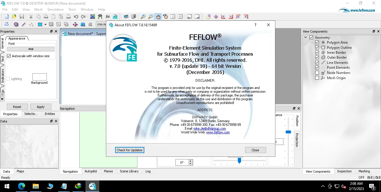
Task: Select the Add Lines tool
Action: pyautogui.click(x=24, y=25)
